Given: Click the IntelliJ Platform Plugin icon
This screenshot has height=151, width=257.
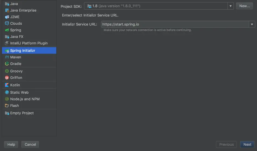Looking at the screenshot, I should pyautogui.click(x=7, y=43).
